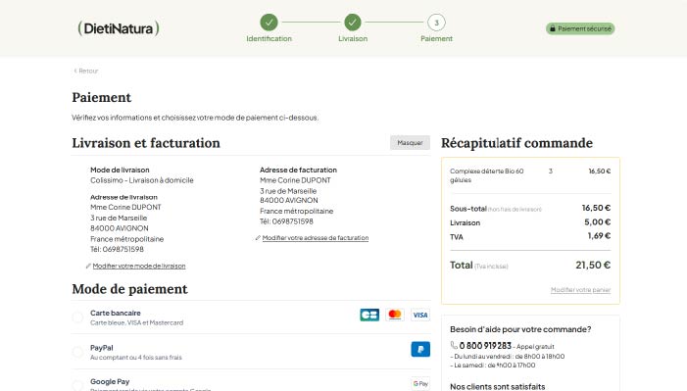Click Colissimo - Livraison à domicile text
Image resolution: width=687 pixels, height=391 pixels.
(x=142, y=180)
